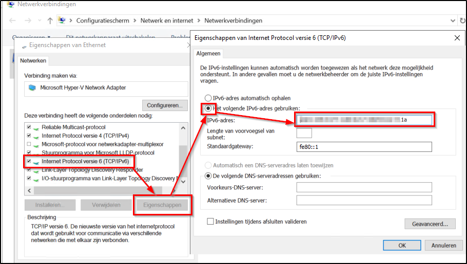
Task: Click Ethernet properties dialog title icon
Action: point(25,46)
